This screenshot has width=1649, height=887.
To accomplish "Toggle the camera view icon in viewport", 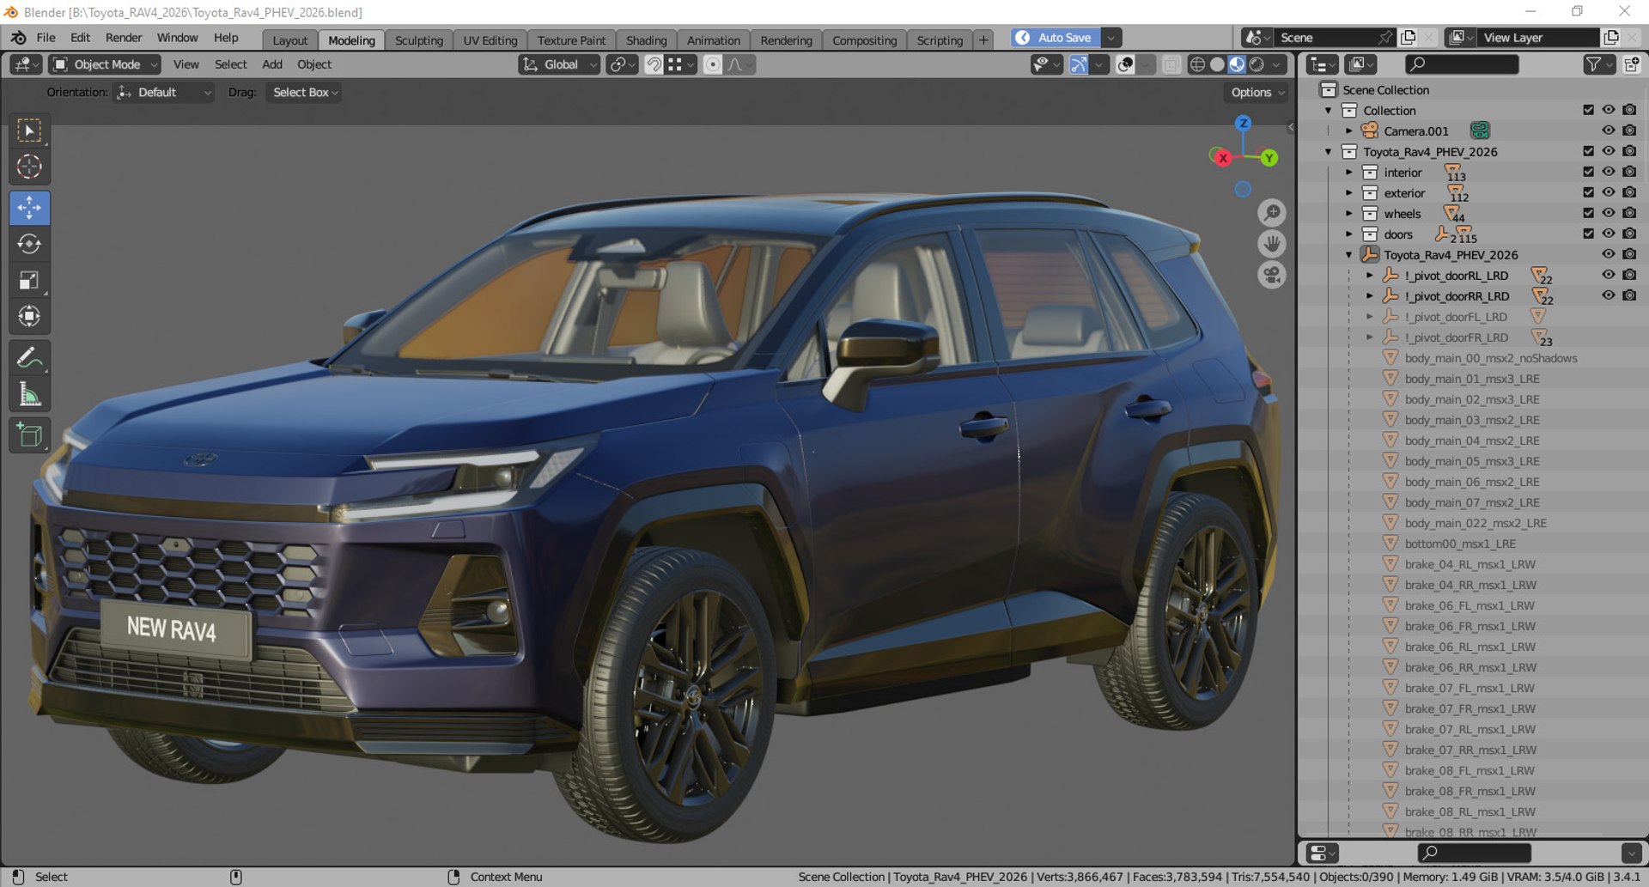I will (x=1271, y=276).
